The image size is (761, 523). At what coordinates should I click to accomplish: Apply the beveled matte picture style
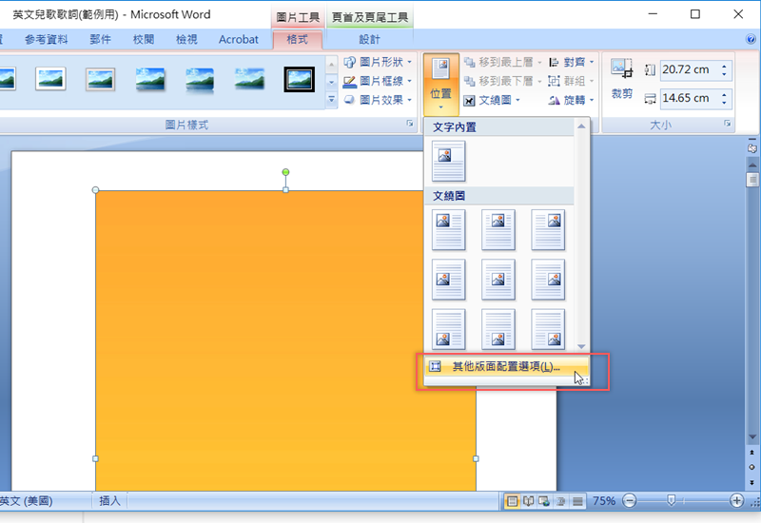tap(100, 79)
